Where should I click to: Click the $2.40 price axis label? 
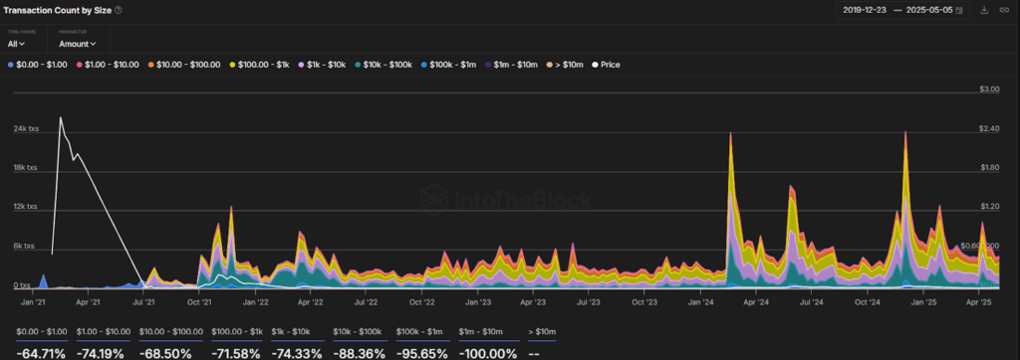click(989, 128)
